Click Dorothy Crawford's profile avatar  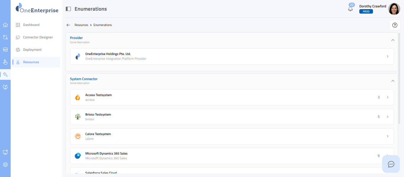(x=394, y=9)
